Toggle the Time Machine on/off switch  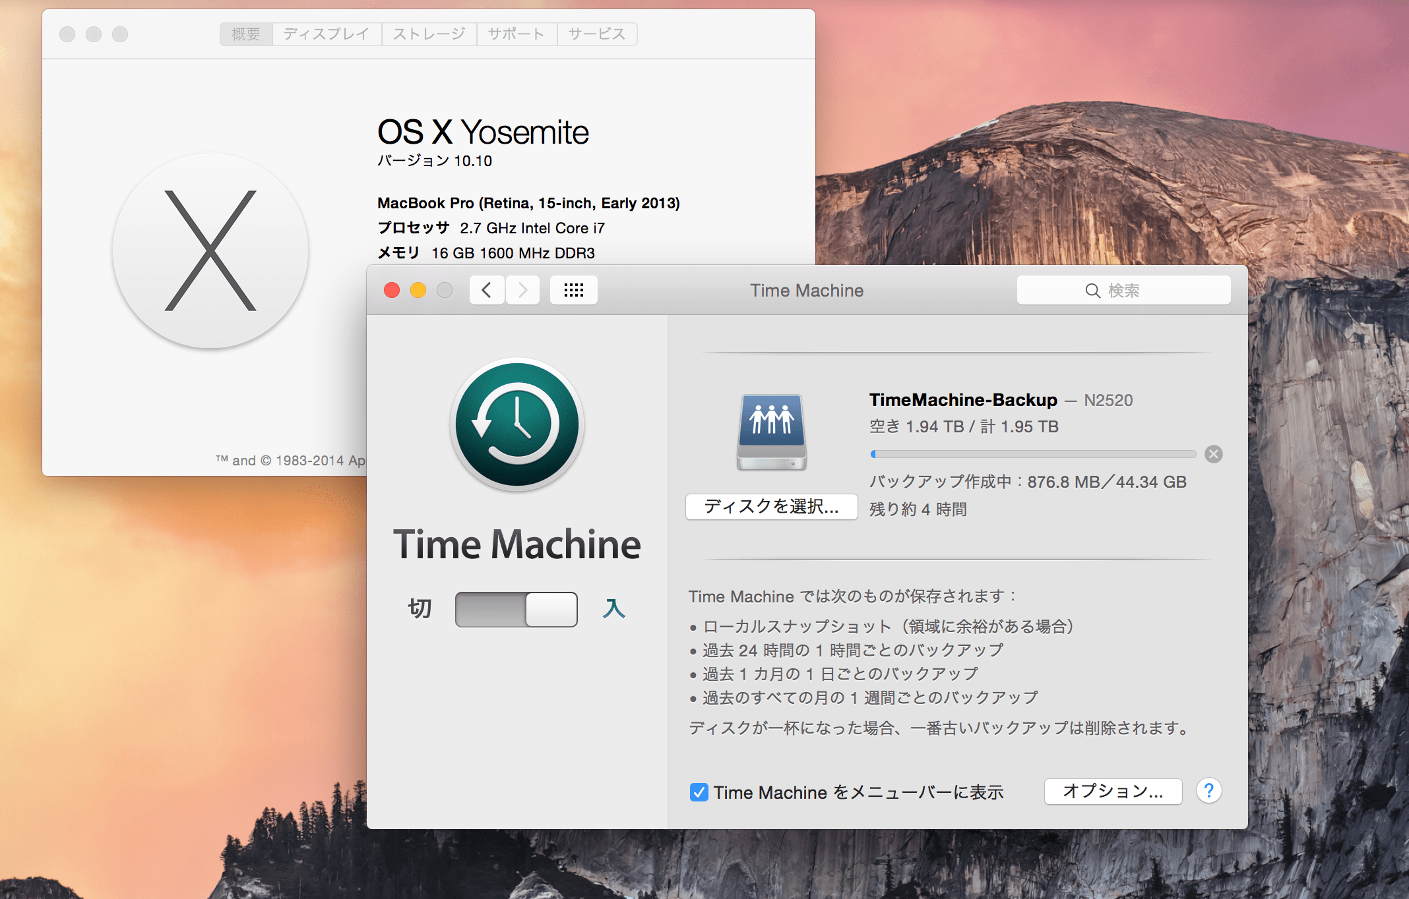click(x=516, y=609)
